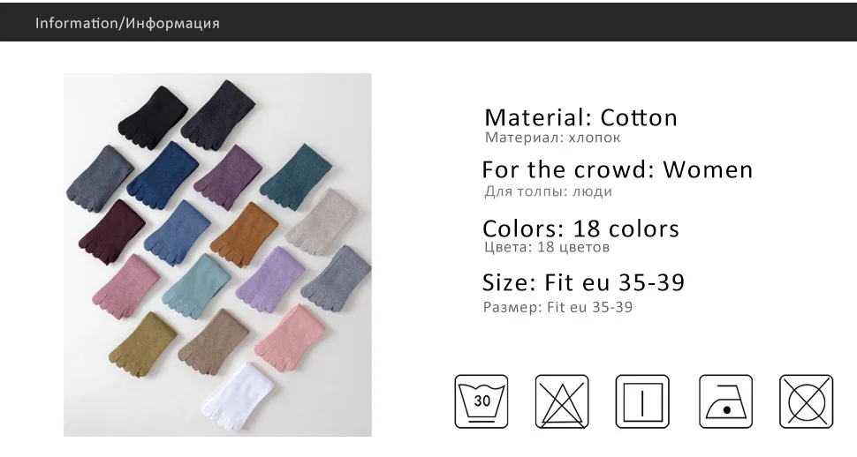Click the Size: Fit eu 35-39 text
The width and height of the screenshot is (857, 457).
coord(583,282)
